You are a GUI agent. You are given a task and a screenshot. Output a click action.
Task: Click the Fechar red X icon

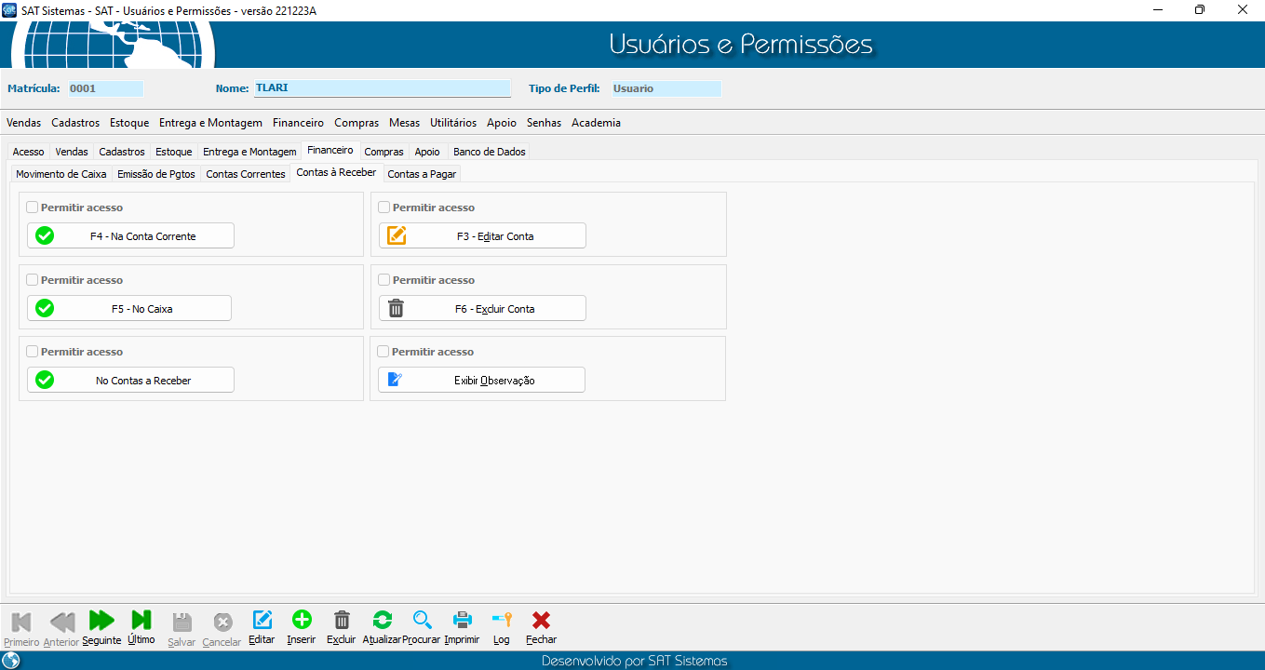tap(541, 621)
